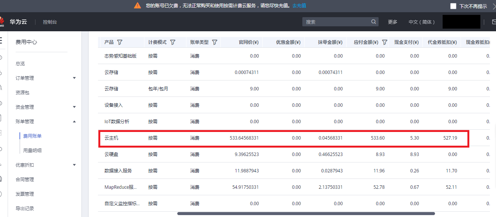This screenshot has width=496, height=217.
Task: Expand the 订单管理 menu arrow
Action: pos(74,78)
